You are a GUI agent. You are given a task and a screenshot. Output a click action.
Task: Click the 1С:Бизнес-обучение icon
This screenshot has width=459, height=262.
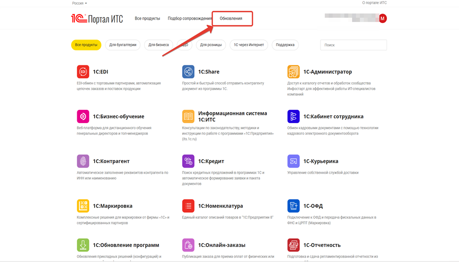pos(83,116)
